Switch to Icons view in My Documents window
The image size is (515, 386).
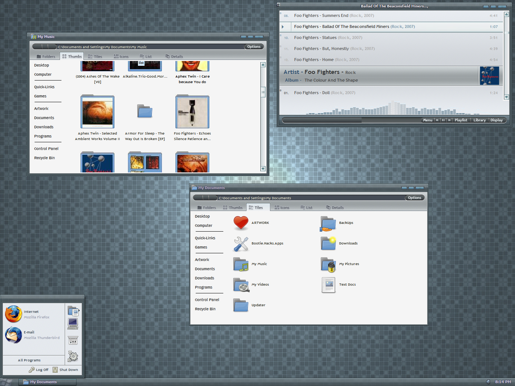pyautogui.click(x=282, y=207)
